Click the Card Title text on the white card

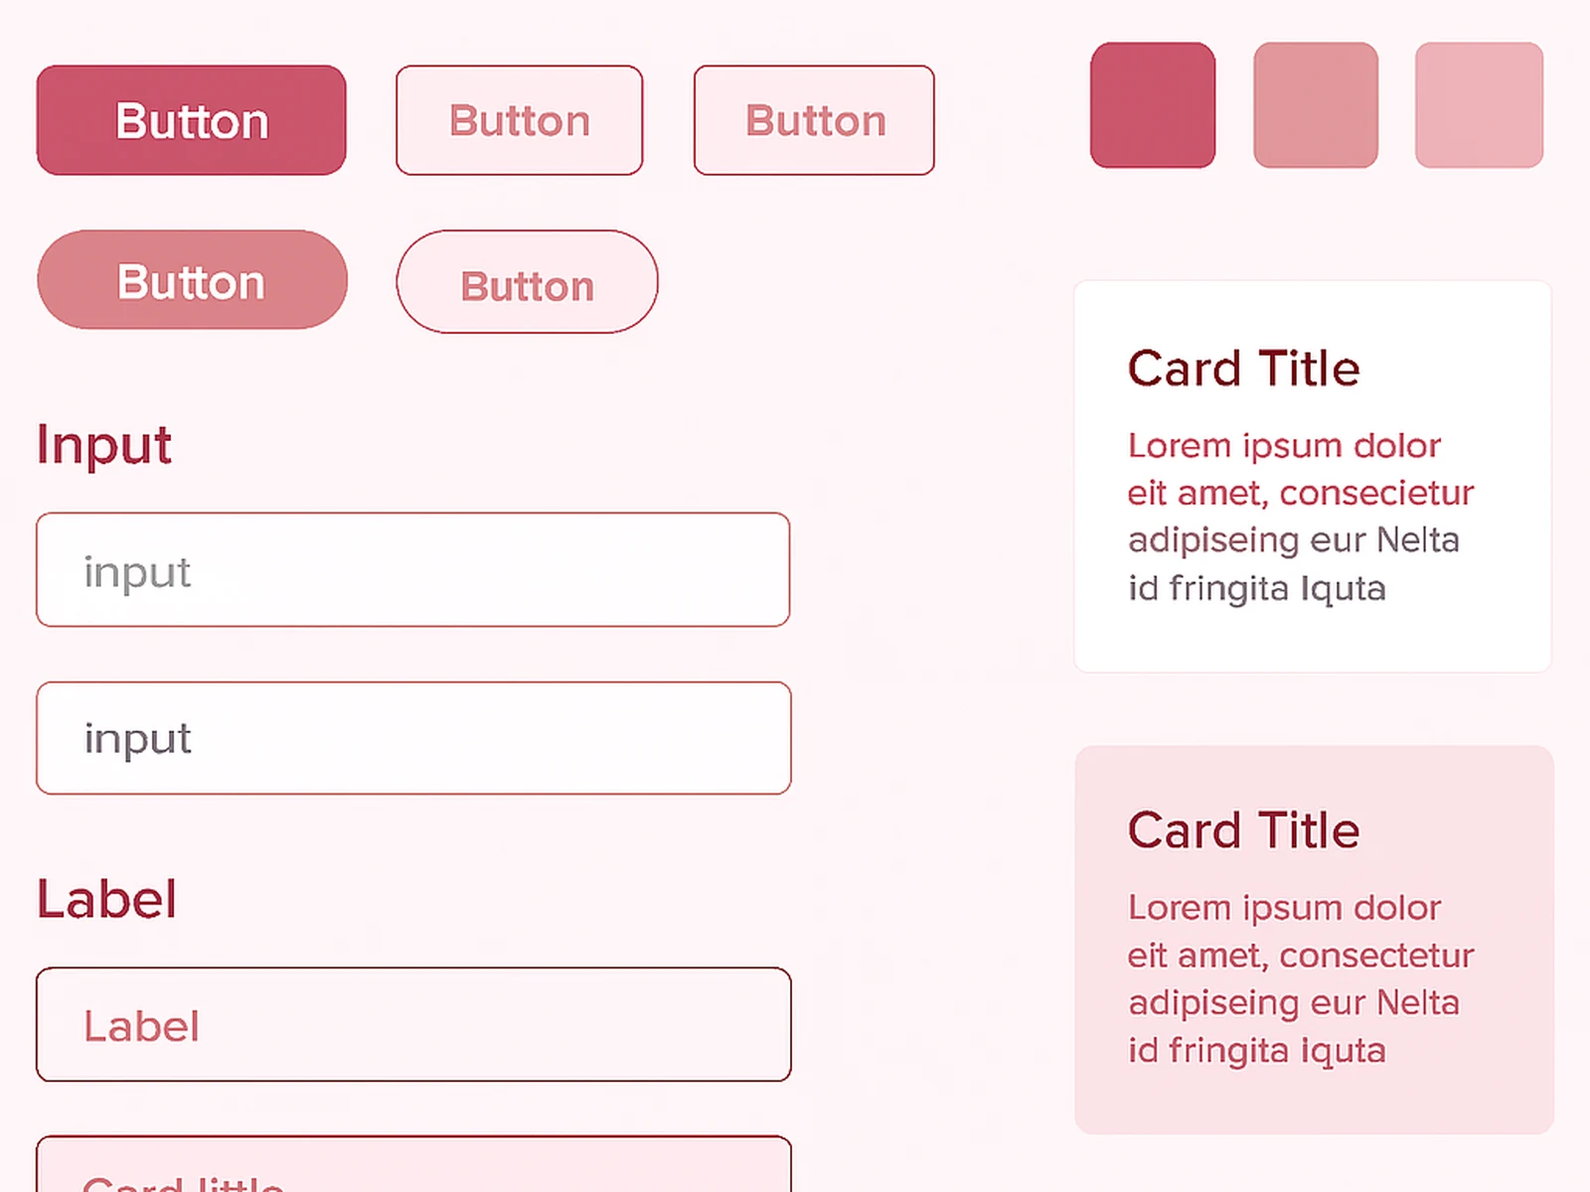1243,368
